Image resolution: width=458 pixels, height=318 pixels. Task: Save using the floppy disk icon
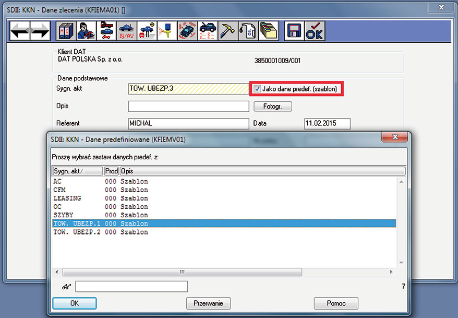[293, 31]
